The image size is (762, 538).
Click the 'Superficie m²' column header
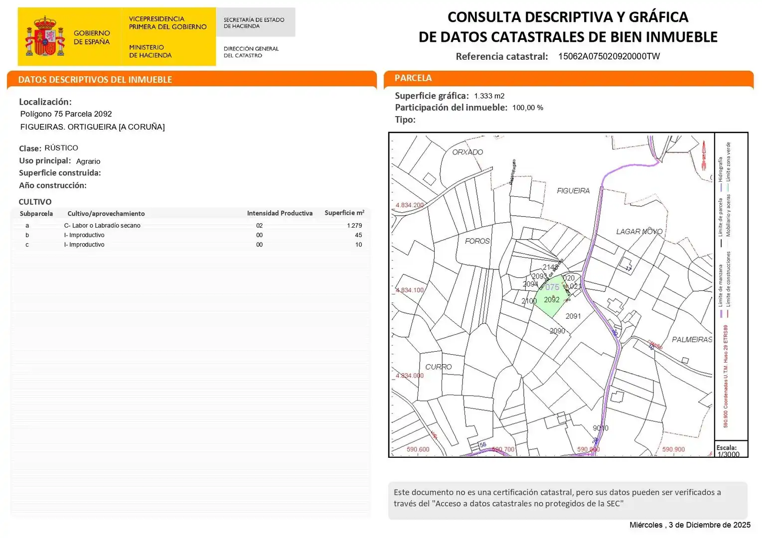click(x=344, y=213)
